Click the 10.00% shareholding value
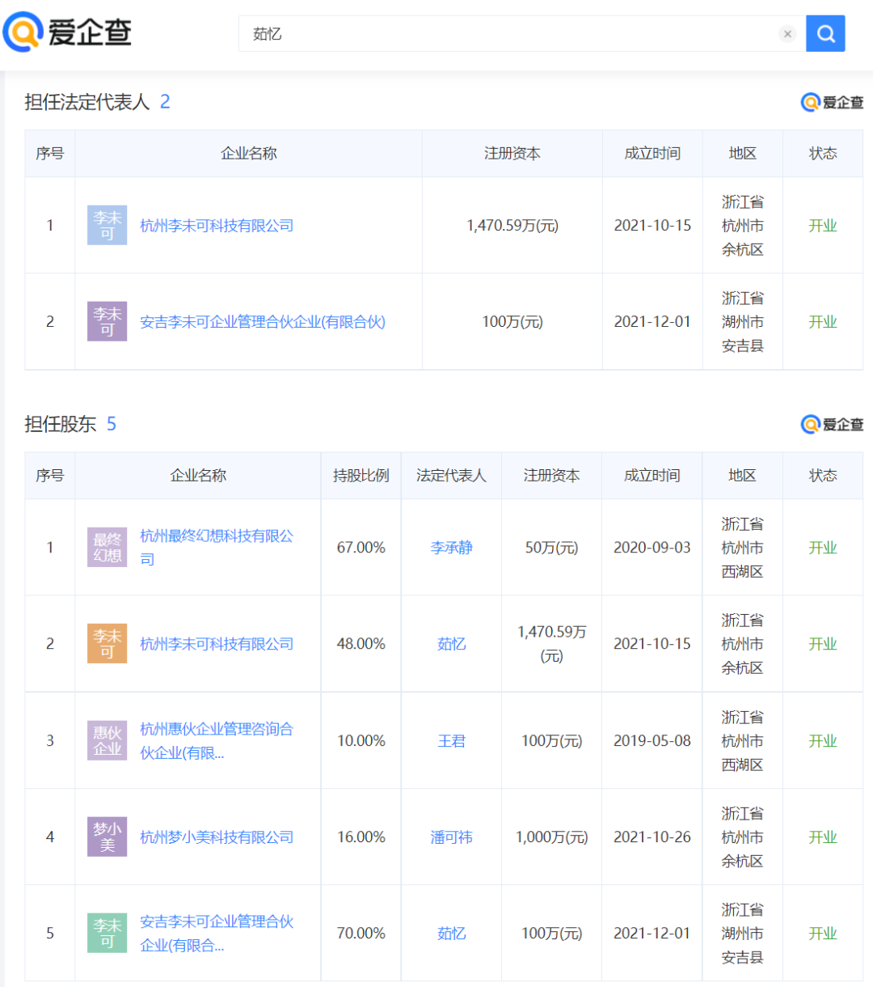873x987 pixels. coord(361,741)
